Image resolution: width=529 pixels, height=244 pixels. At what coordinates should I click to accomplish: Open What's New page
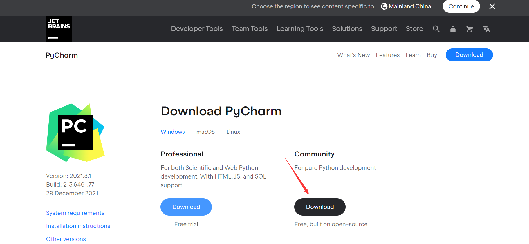point(353,55)
